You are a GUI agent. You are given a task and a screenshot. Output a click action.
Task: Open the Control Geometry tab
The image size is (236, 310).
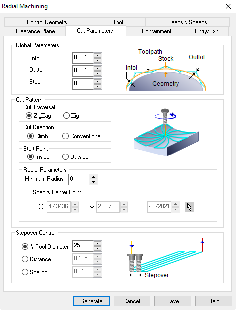pyautogui.click(x=47, y=22)
